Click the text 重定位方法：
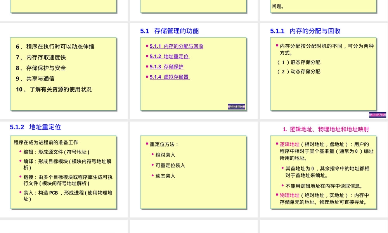Screen dimensions: 388x233 [x=164, y=144]
